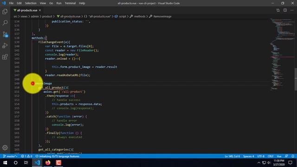297x167 pixels.
Task: Open the Search view in the activity bar
Action: 5,23
